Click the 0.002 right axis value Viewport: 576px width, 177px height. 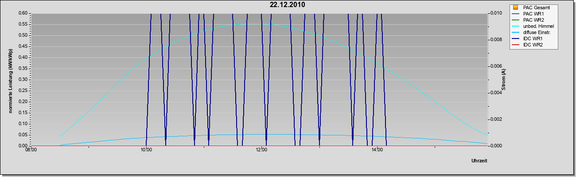coord(496,119)
